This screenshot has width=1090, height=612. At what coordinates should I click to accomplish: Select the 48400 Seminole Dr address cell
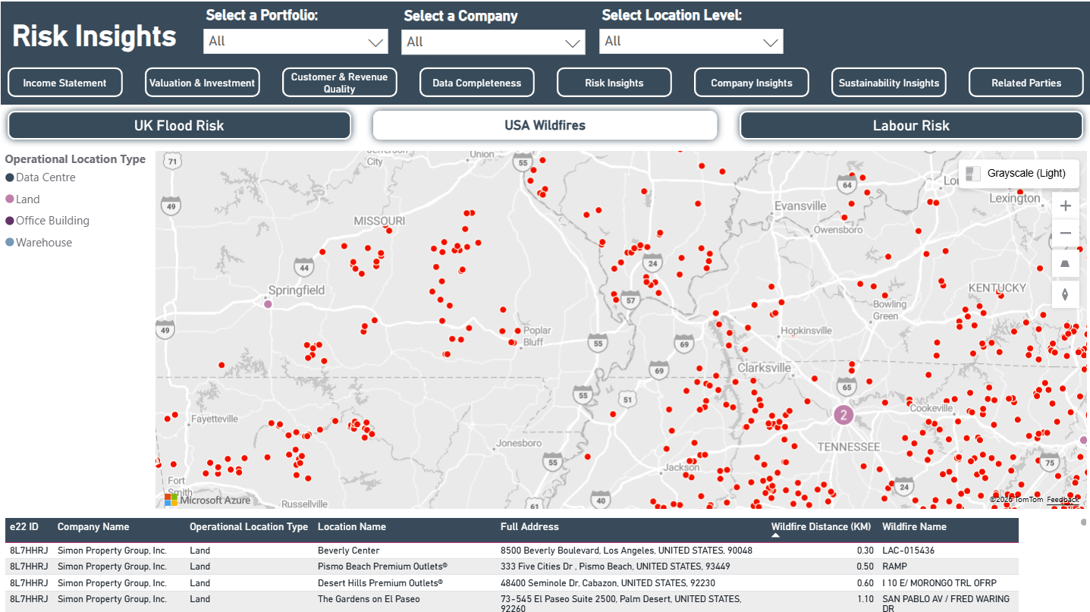click(608, 583)
